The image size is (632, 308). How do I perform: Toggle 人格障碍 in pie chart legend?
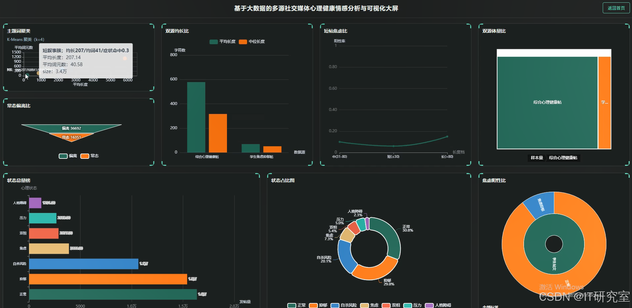tap(438, 305)
